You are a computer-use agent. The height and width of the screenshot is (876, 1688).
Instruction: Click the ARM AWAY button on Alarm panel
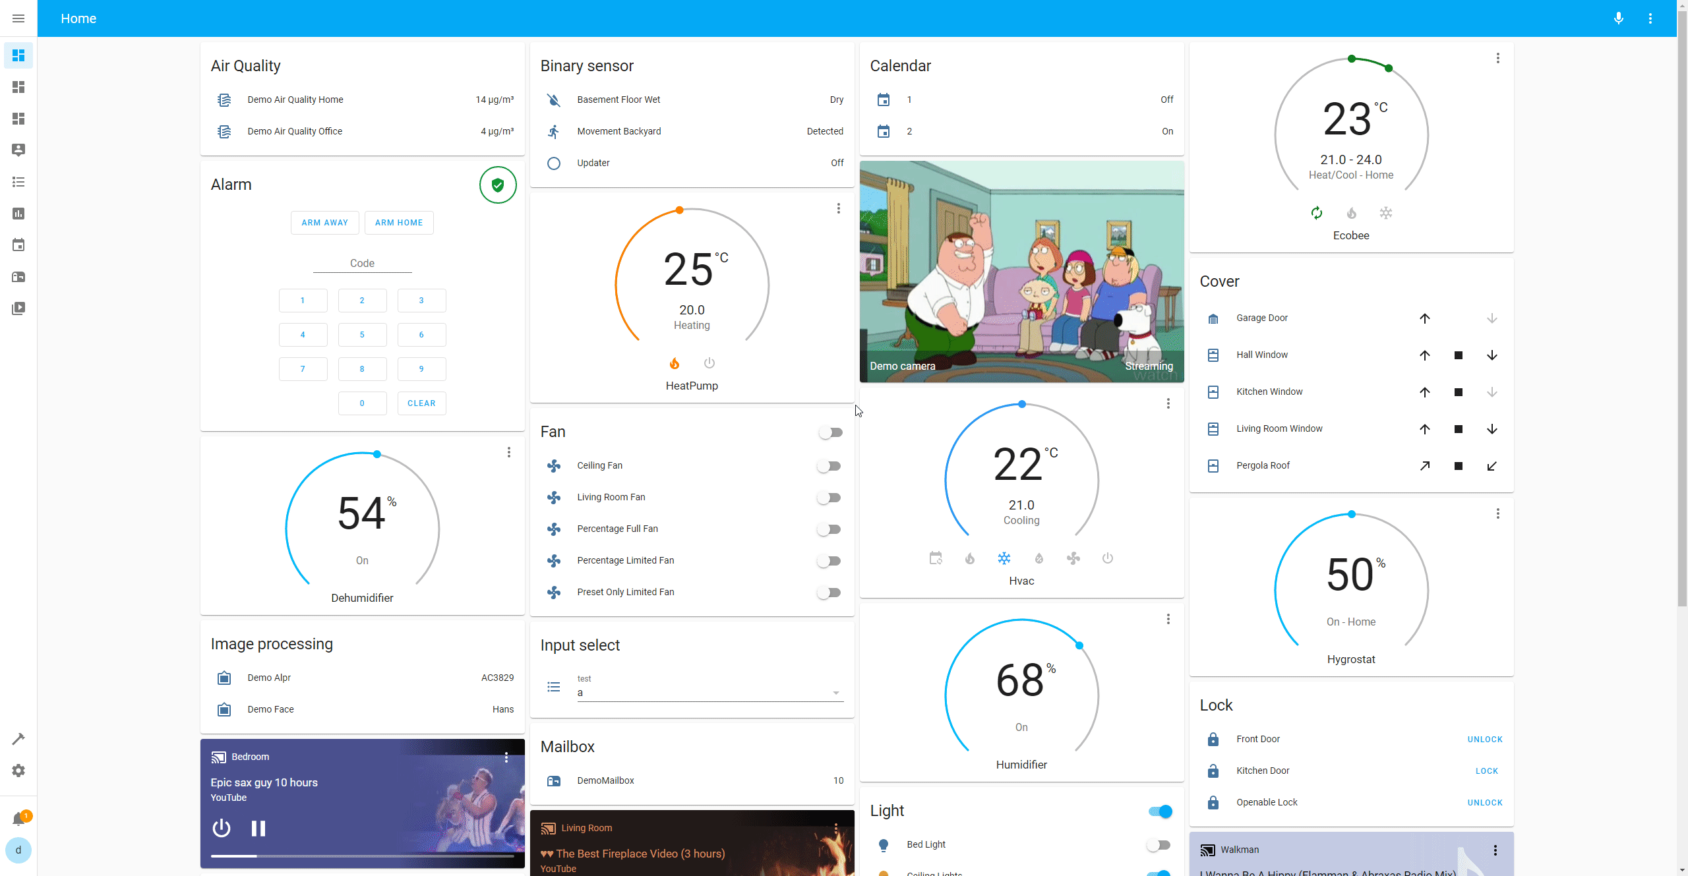tap(325, 222)
